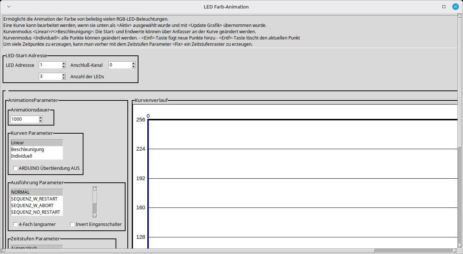Screen dimensions: 463x254
Task: Click the LED Adresse input field
Action: coord(50,65)
